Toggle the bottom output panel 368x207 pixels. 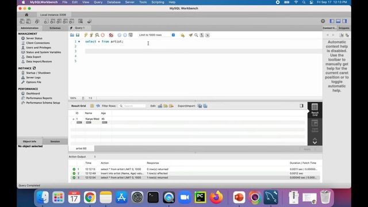click(x=338, y=21)
